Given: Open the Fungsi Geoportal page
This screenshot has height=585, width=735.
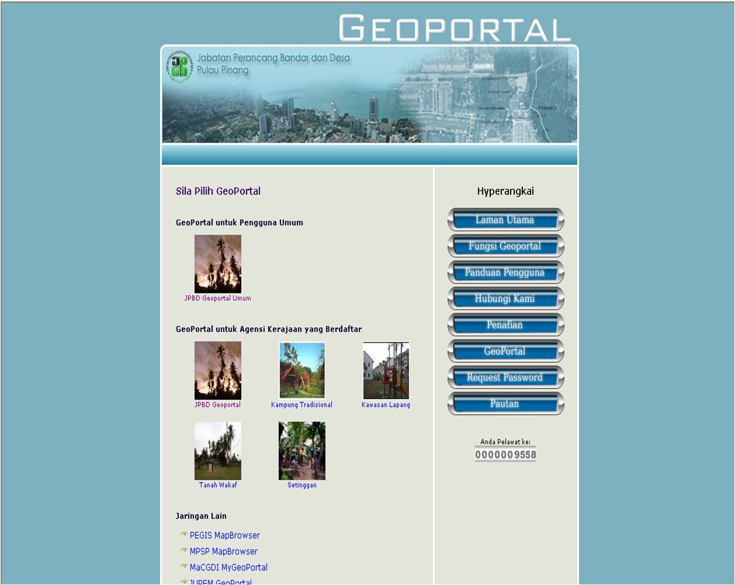Looking at the screenshot, I should (505, 246).
